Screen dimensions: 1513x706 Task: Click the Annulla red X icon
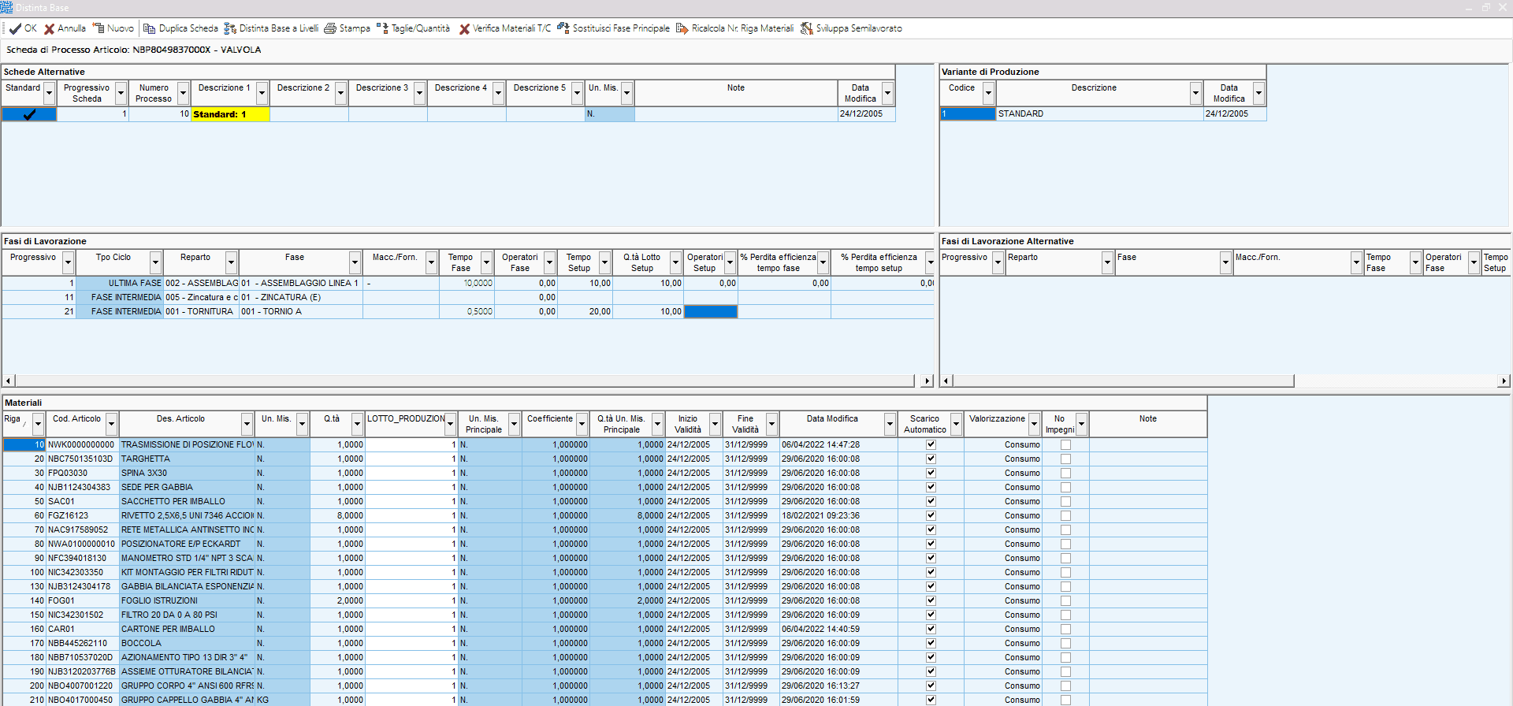click(49, 28)
